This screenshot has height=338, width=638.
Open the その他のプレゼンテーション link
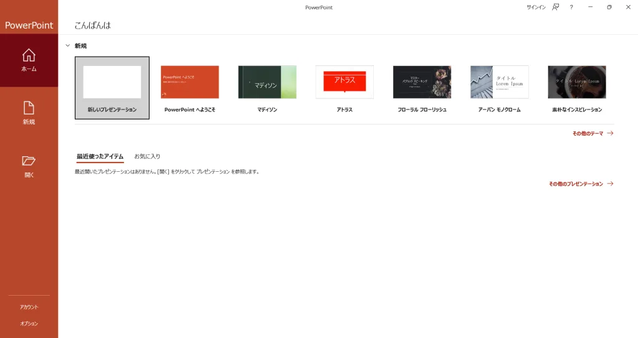[x=576, y=184]
